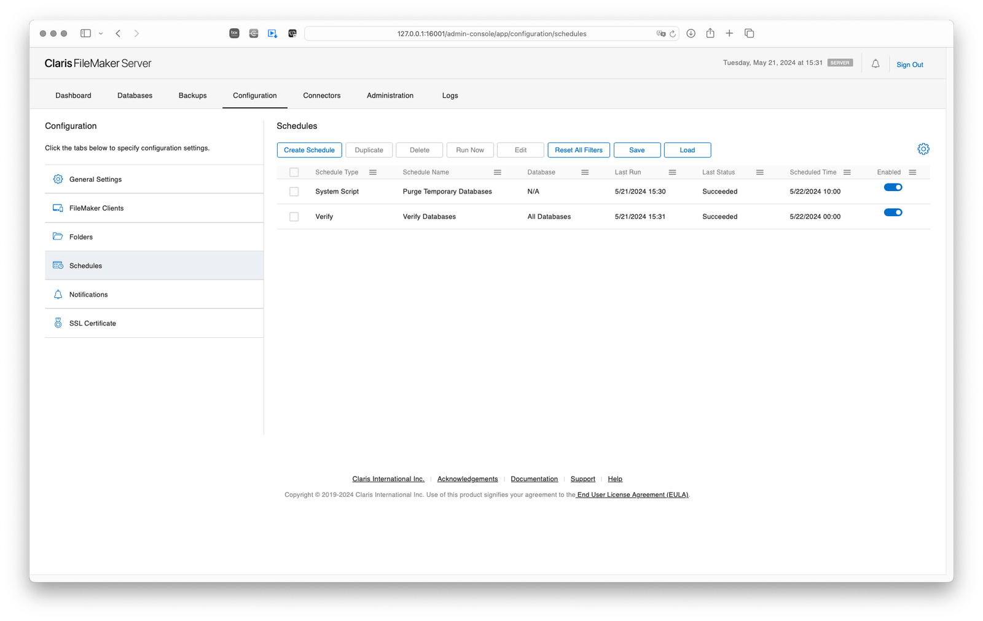Image resolution: width=983 pixels, height=621 pixels.
Task: Click the Create Schedule button
Action: pyautogui.click(x=309, y=149)
